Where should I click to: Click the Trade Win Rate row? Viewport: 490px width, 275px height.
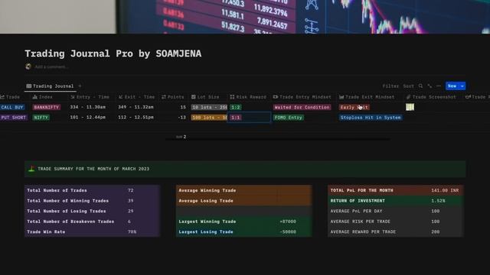(x=92, y=232)
